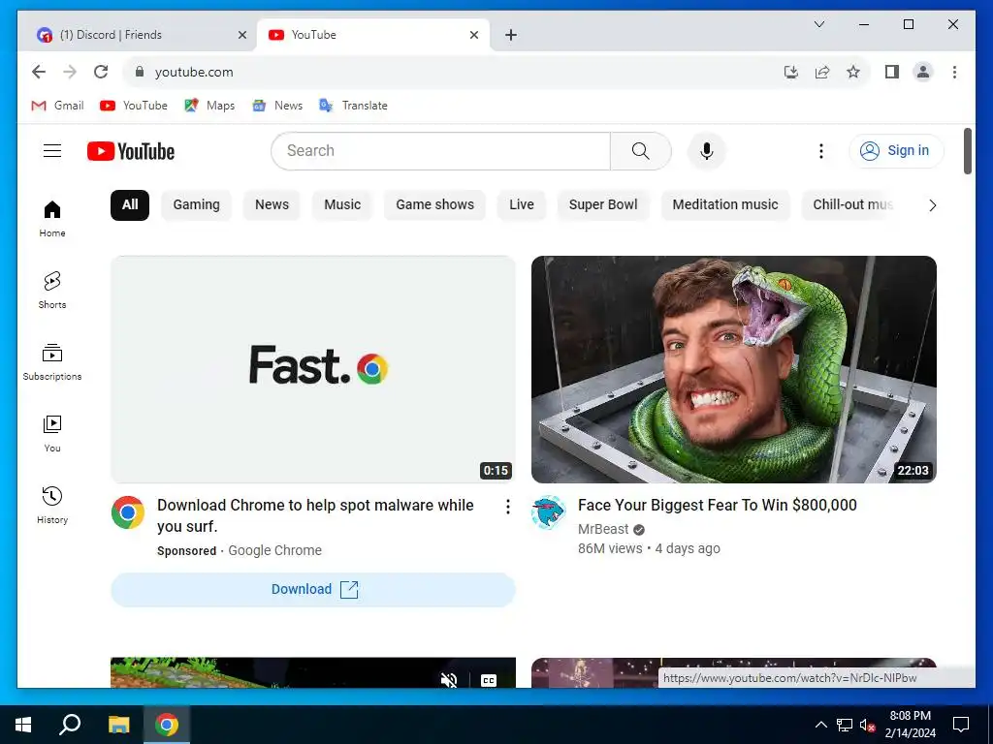Open Gmail bookmark
The height and width of the screenshot is (744, 993).
pyautogui.click(x=57, y=106)
